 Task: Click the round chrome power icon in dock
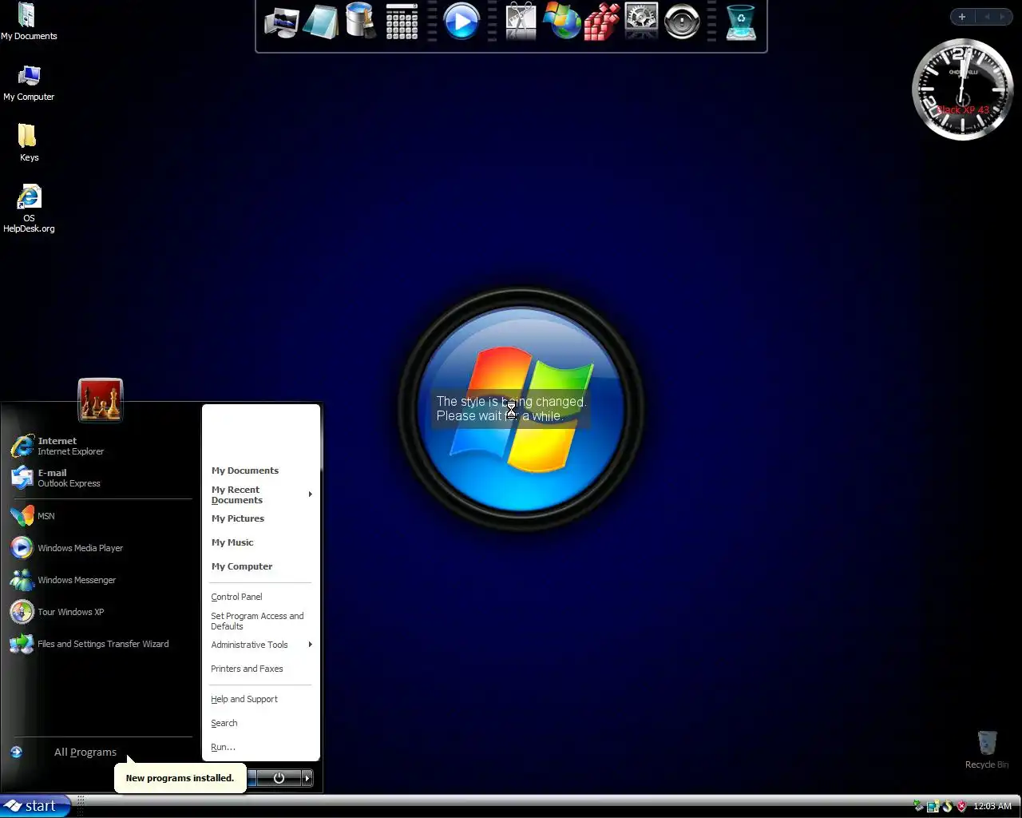[x=682, y=22]
